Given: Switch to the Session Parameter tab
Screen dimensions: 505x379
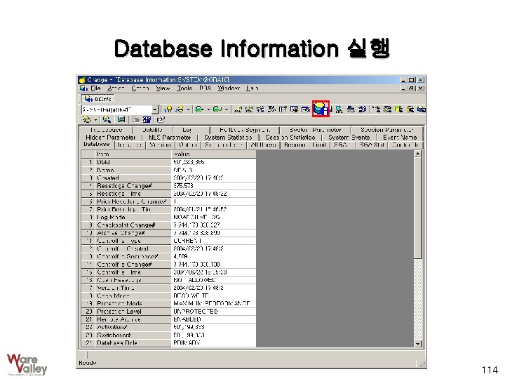Looking at the screenshot, I should click(x=386, y=130).
